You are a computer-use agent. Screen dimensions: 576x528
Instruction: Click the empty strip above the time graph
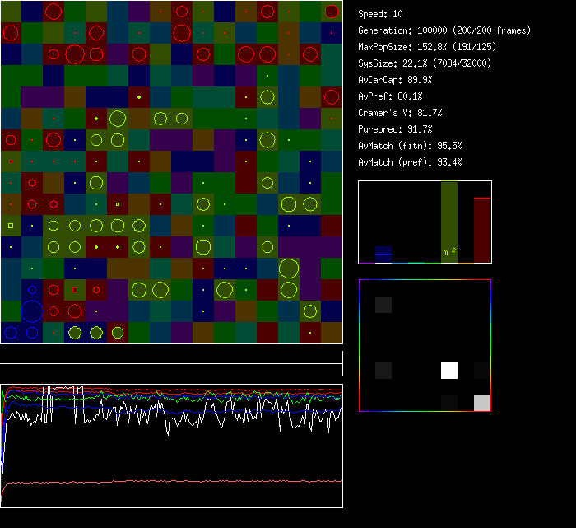tap(171, 354)
